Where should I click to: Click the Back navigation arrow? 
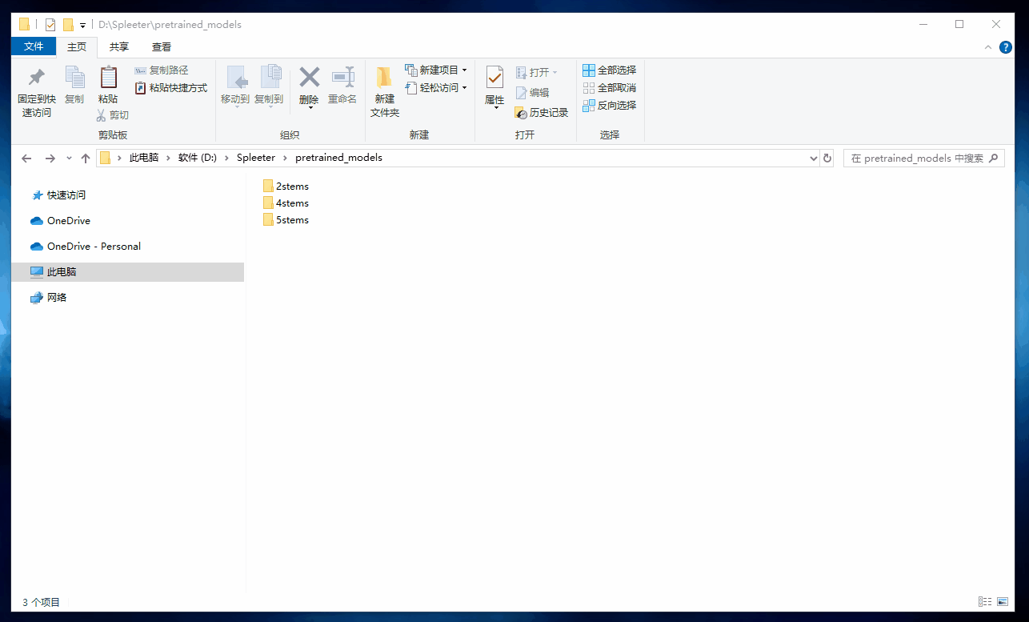pyautogui.click(x=26, y=159)
